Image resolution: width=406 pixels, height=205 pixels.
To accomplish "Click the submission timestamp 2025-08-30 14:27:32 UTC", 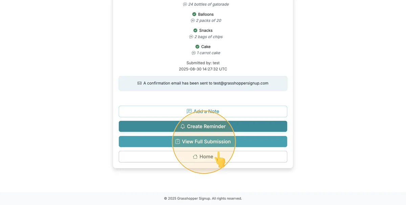I will pos(203,69).
